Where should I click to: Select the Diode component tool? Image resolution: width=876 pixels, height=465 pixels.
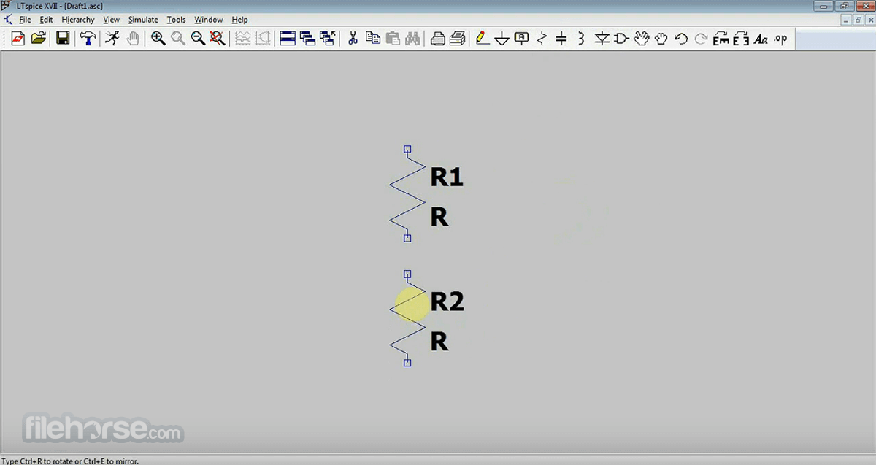coord(602,39)
